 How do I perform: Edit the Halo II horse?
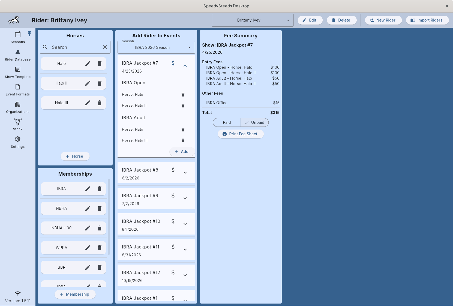88,83
